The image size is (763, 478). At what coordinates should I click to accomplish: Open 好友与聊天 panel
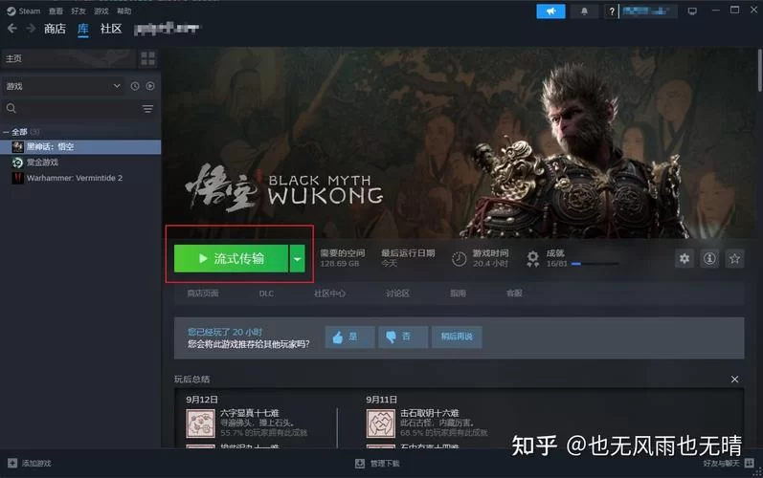click(728, 464)
